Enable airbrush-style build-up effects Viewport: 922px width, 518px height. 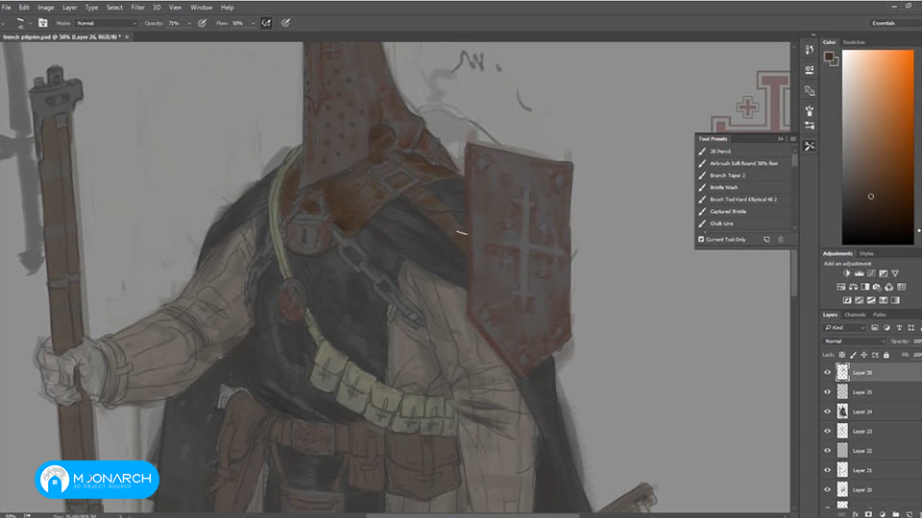(x=266, y=23)
